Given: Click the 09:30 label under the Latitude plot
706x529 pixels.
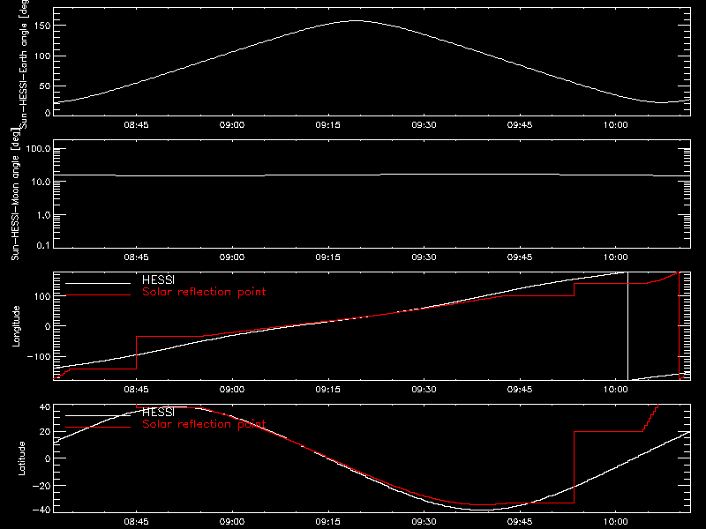Looking at the screenshot, I should [424, 522].
